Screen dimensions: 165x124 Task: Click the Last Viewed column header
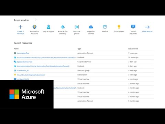[x=133, y=49]
